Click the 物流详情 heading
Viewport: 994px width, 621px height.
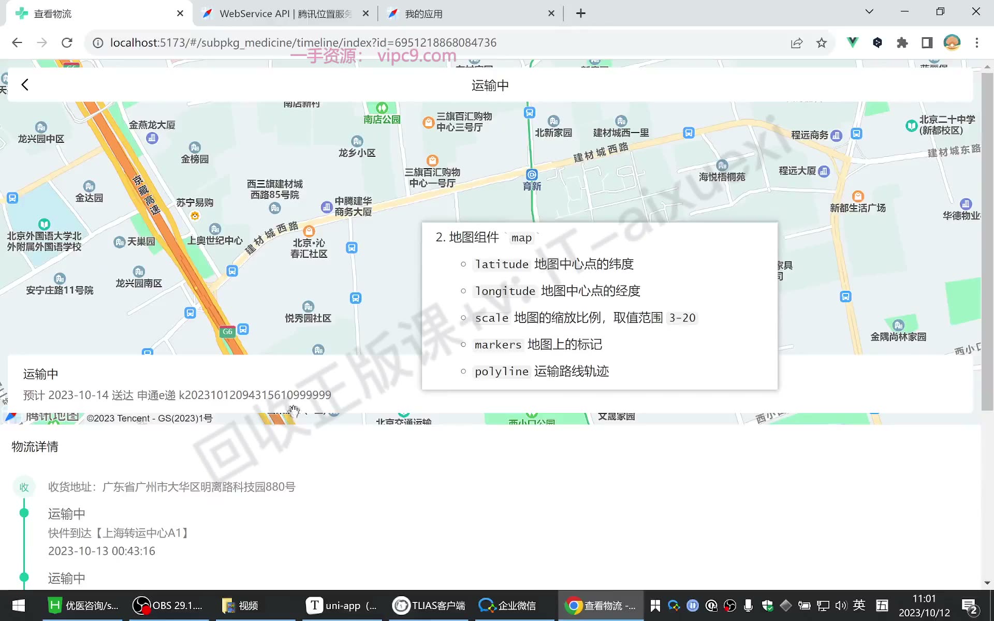(x=35, y=447)
